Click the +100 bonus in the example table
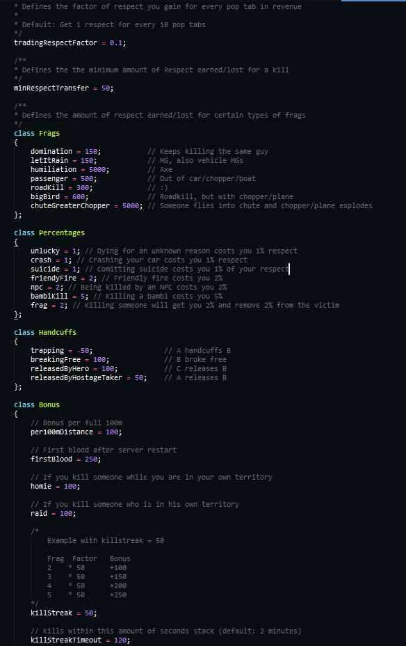This screenshot has height=646, width=406. (x=118, y=568)
